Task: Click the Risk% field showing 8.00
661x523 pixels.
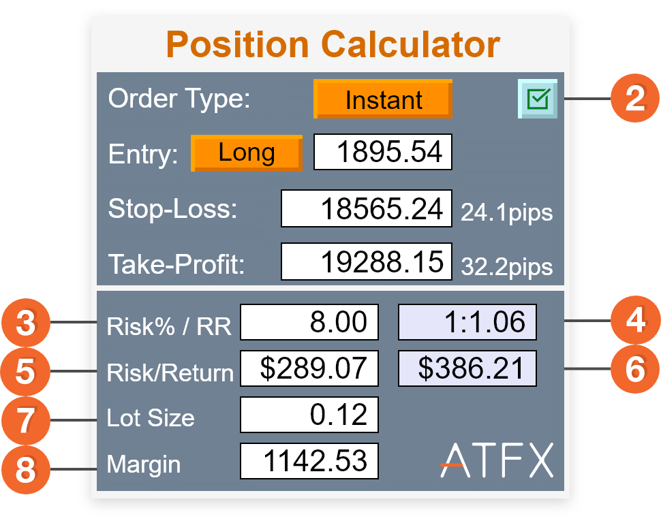Action: [309, 322]
